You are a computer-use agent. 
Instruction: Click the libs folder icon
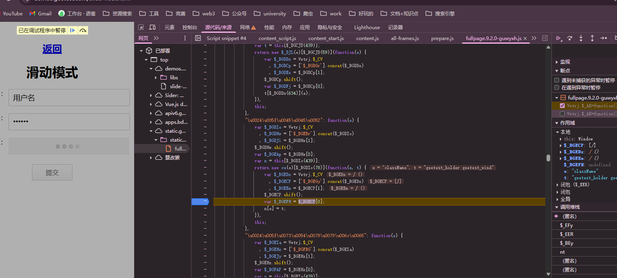tap(164, 77)
